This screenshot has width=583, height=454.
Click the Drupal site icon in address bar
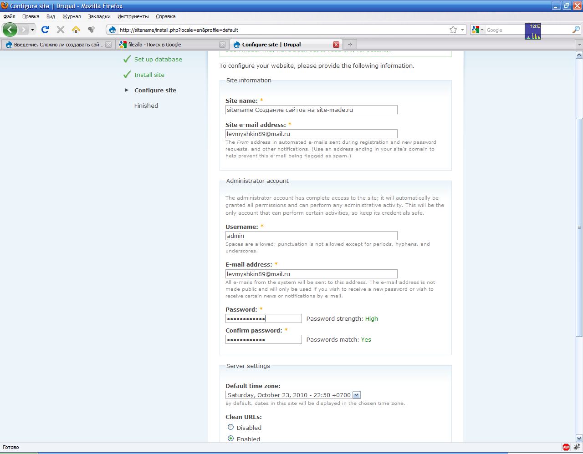coord(113,30)
